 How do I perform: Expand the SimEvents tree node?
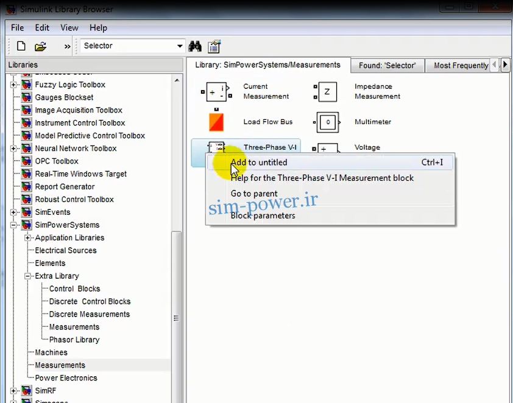(x=13, y=212)
